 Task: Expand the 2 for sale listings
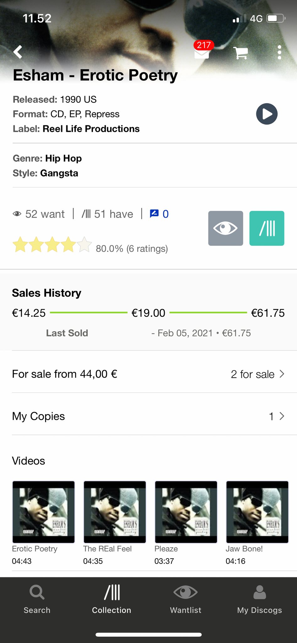coord(257,374)
